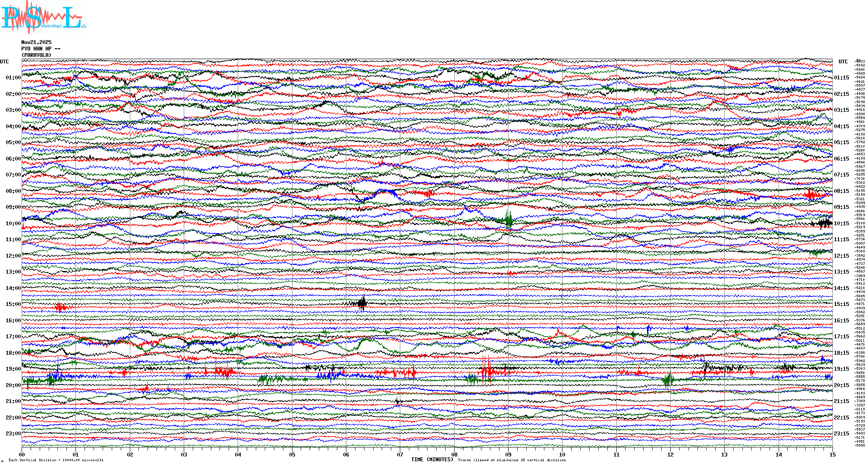Click the 15:00 hour label on left

tap(13, 304)
